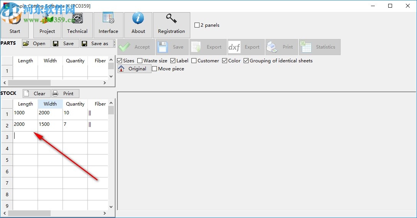The image size is (417, 218).
Task: Enable the Customer checkbox
Action: pyautogui.click(x=194, y=61)
